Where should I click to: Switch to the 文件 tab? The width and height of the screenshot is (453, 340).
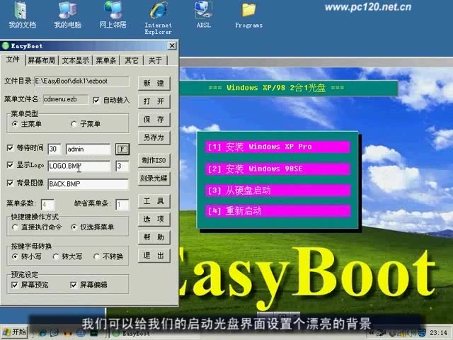(x=13, y=59)
